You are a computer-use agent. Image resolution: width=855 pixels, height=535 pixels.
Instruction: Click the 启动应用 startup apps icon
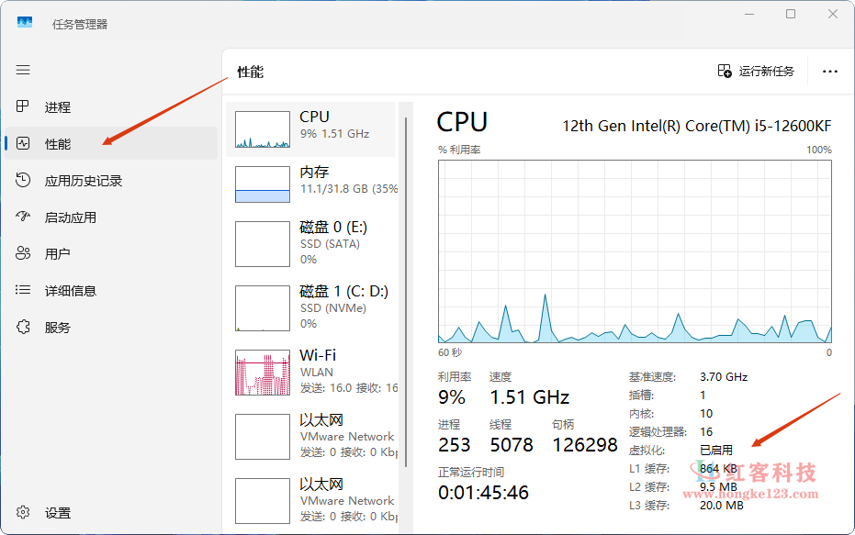[24, 217]
